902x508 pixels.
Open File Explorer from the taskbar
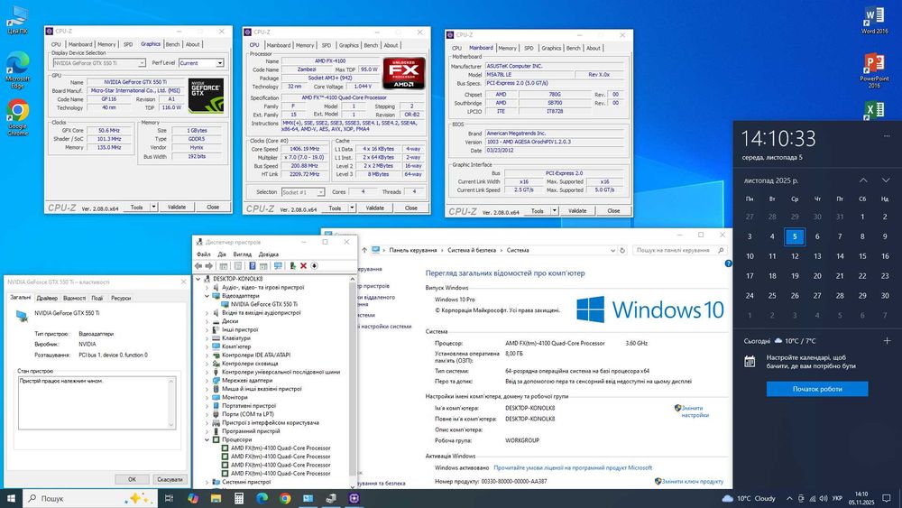pyautogui.click(x=216, y=498)
